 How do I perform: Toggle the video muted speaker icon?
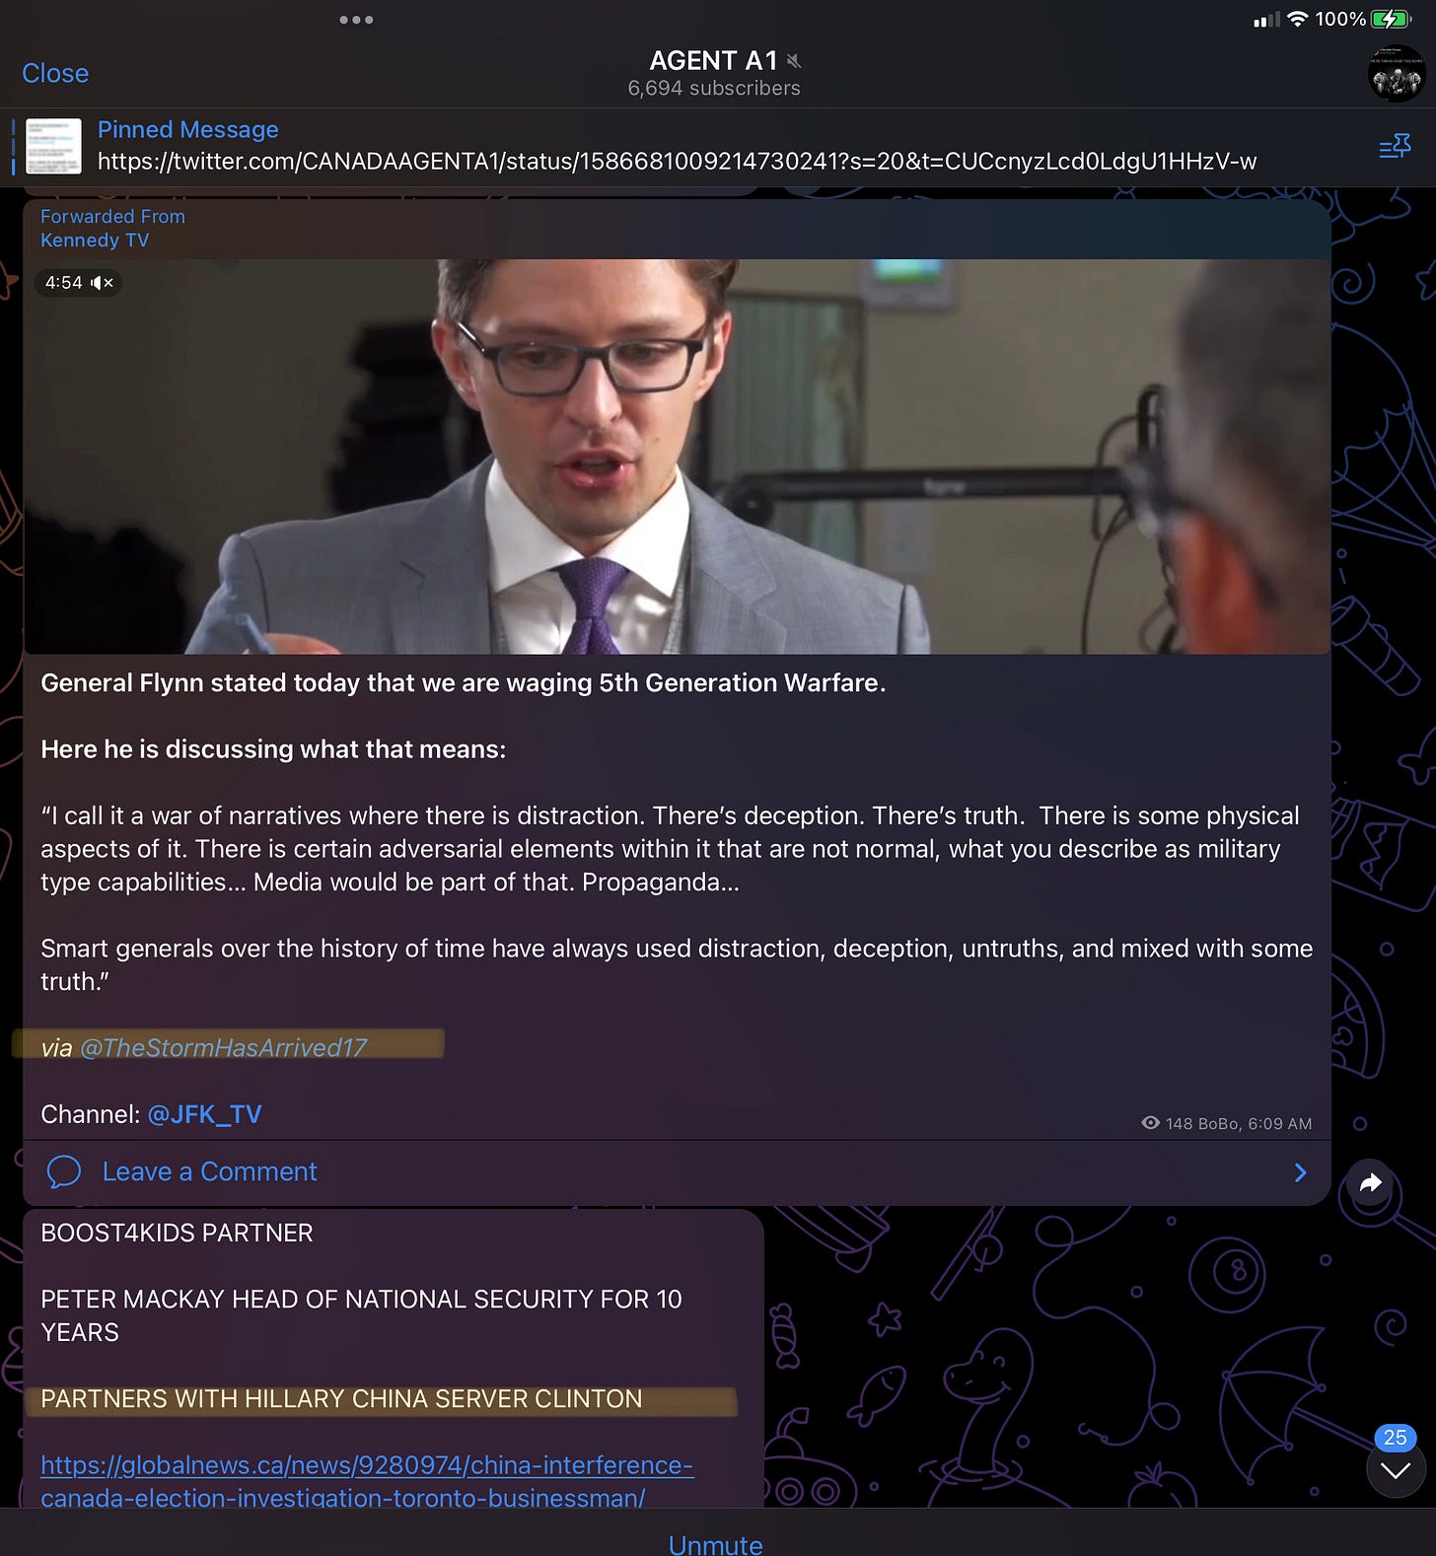click(x=102, y=283)
